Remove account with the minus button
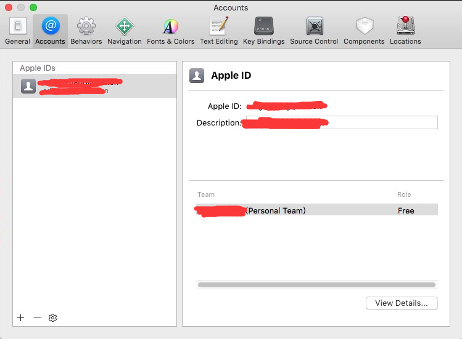Viewport: 462px width, 339px height. pos(37,317)
